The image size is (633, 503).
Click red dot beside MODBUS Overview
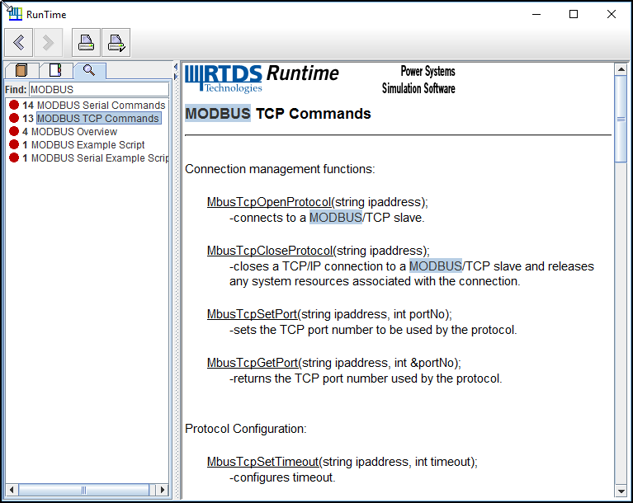[14, 131]
